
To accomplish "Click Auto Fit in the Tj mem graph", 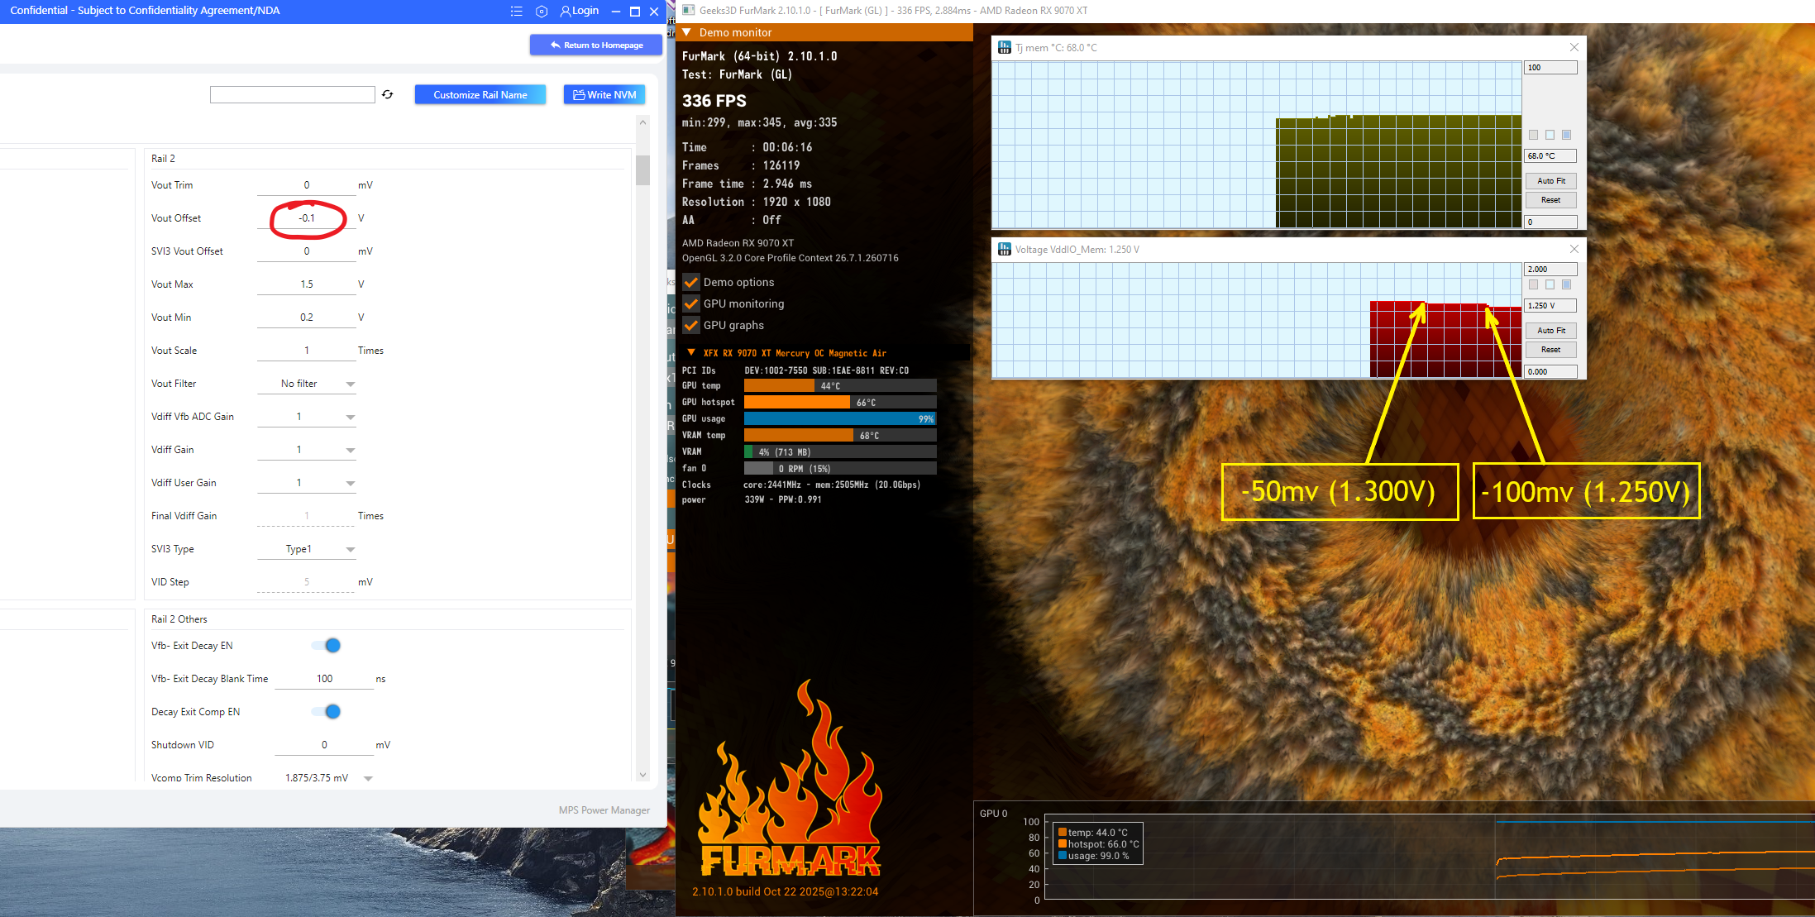I will coord(1550,181).
